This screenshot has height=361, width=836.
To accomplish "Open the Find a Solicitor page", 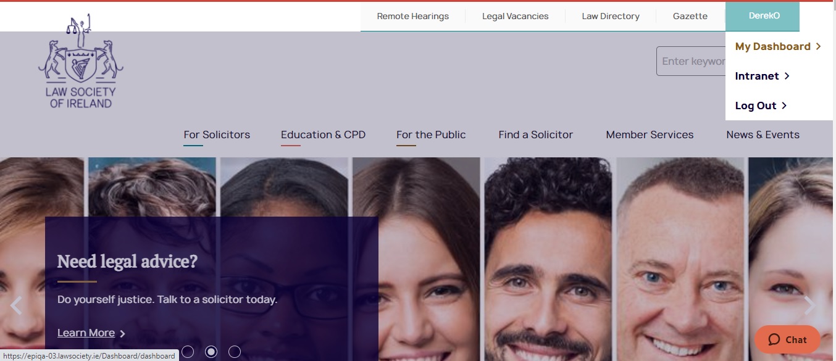I will (x=535, y=135).
